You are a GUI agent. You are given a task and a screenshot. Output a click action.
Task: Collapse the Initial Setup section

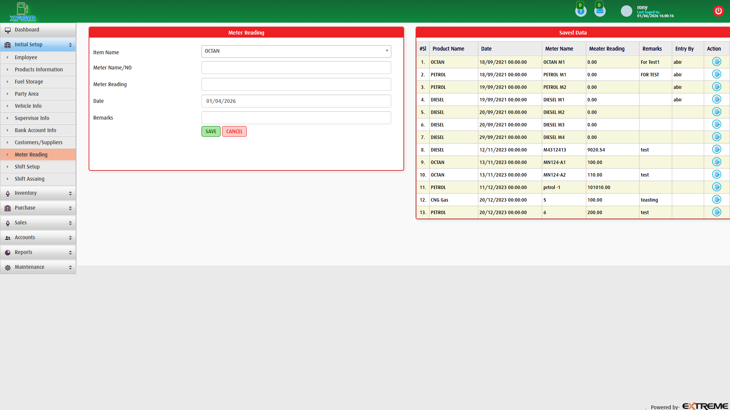[x=38, y=44]
